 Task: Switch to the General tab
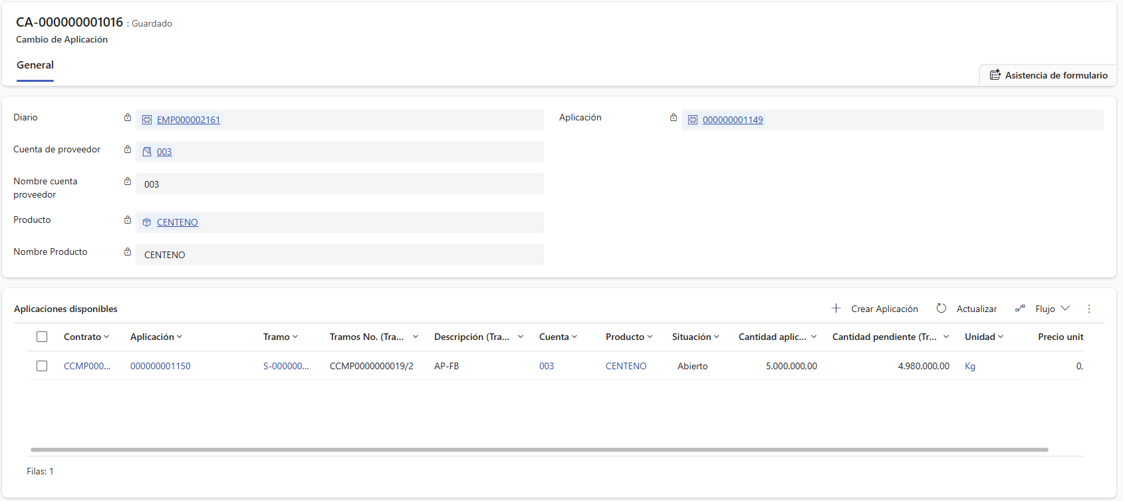(x=35, y=65)
